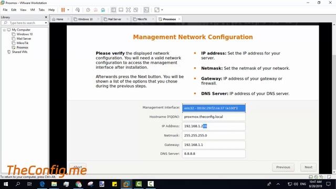Image resolution: width=336 pixels, height=189 pixels.
Task: Open the snapshot manager icon
Action: tap(103, 10)
